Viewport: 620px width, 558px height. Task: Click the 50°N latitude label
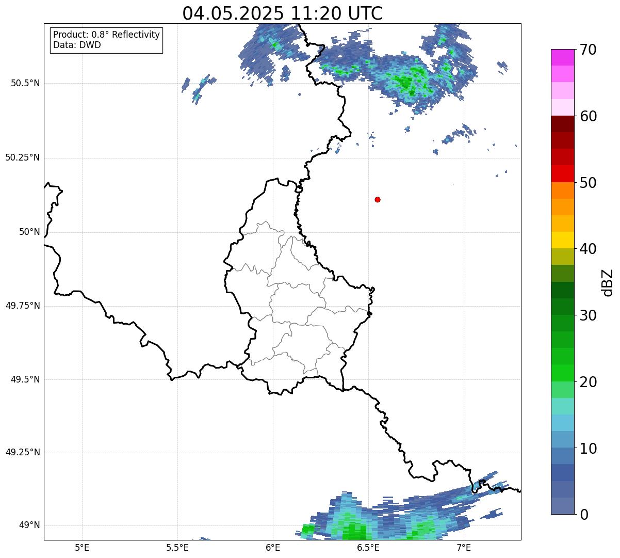pyautogui.click(x=29, y=232)
